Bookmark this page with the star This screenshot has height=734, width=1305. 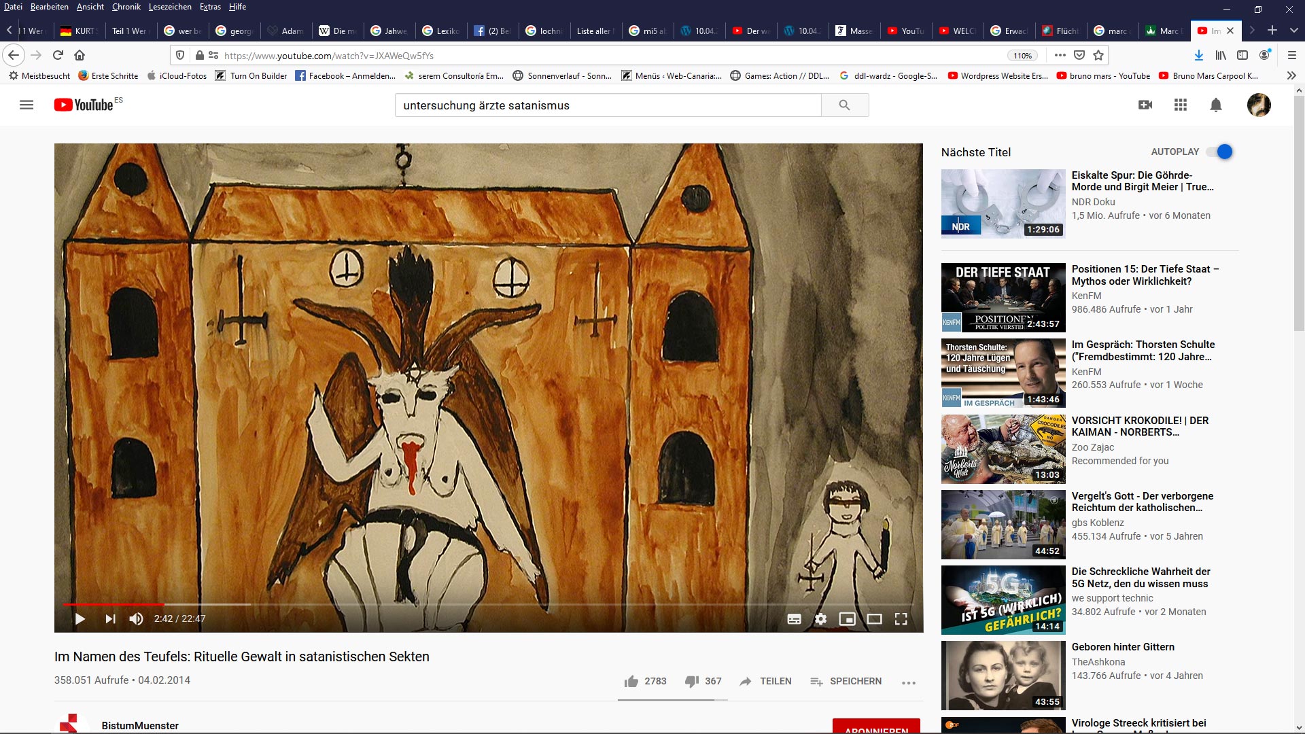[x=1098, y=55]
